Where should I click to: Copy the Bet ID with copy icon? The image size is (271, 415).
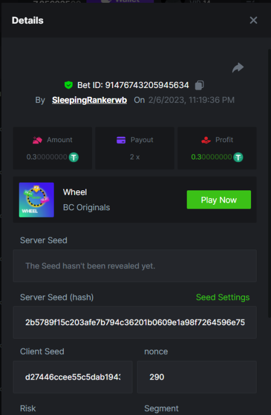[x=200, y=85]
